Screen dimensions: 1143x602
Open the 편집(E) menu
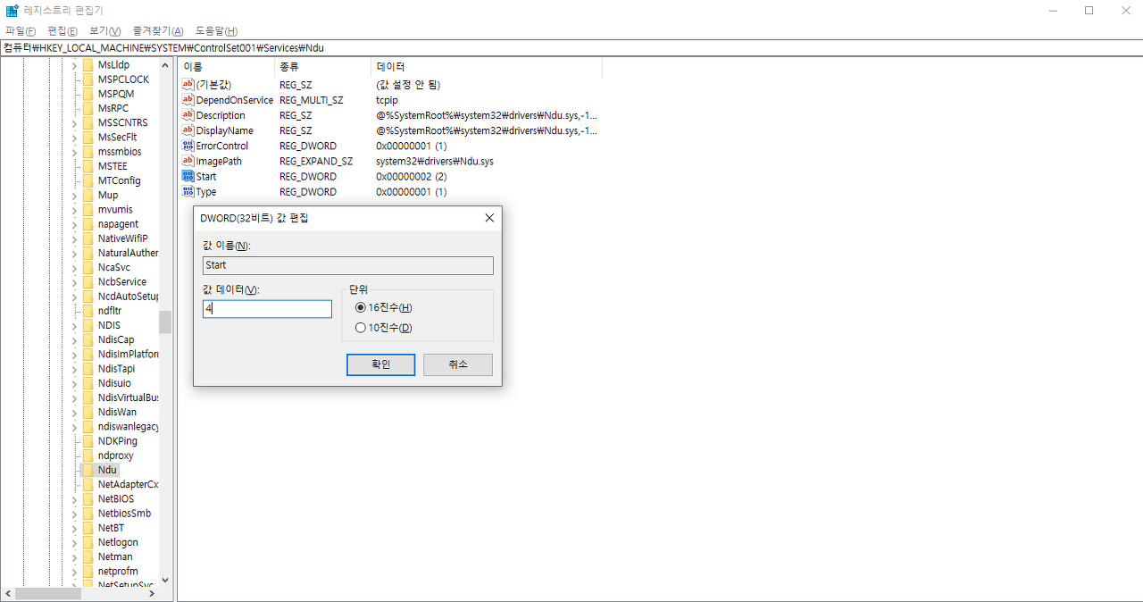[63, 31]
